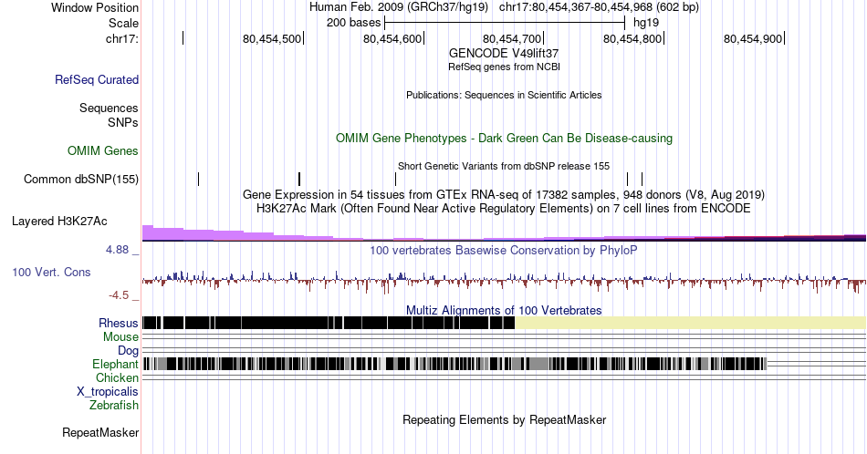Click the 80,454,500 ruler coordinate
The image size is (867, 454).
272,38
